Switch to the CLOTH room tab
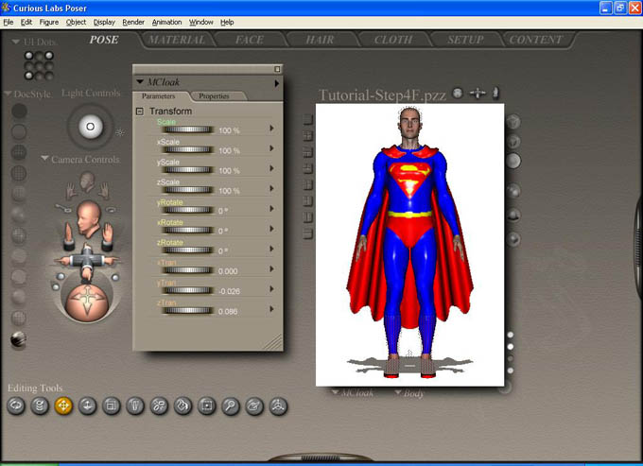 (393, 40)
